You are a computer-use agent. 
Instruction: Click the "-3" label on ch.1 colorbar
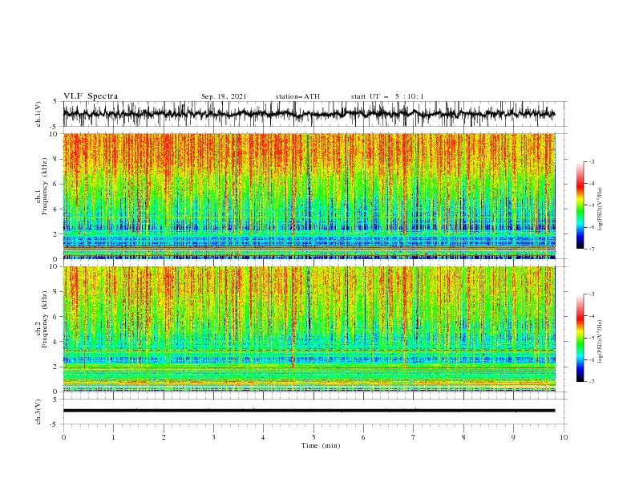(x=591, y=161)
